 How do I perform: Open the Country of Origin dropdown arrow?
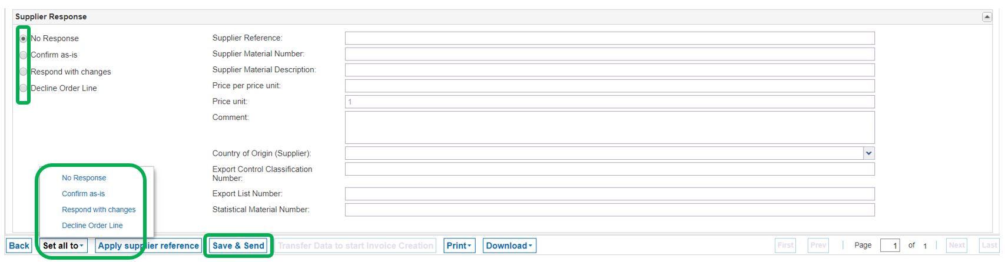(x=869, y=153)
